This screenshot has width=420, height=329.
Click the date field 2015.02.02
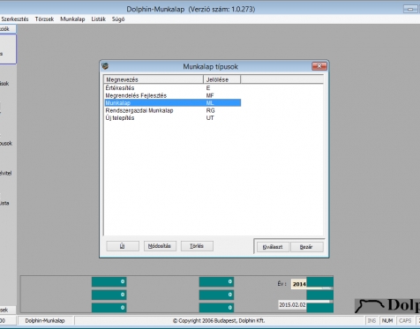292,305
